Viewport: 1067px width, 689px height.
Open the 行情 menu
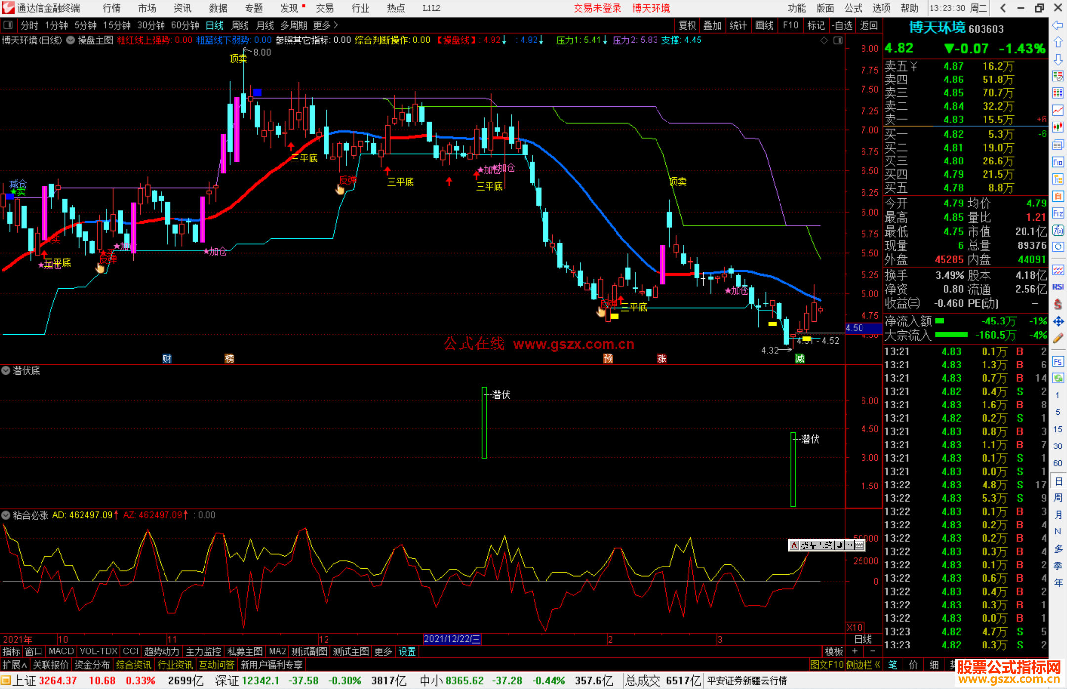pyautogui.click(x=112, y=8)
